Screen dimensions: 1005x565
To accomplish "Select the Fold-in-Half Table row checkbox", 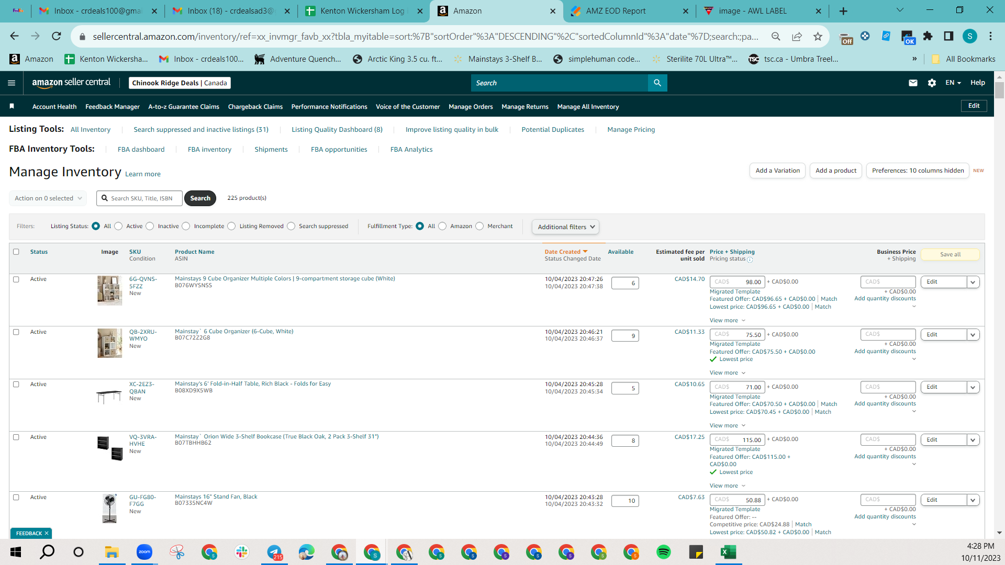I will click(16, 385).
